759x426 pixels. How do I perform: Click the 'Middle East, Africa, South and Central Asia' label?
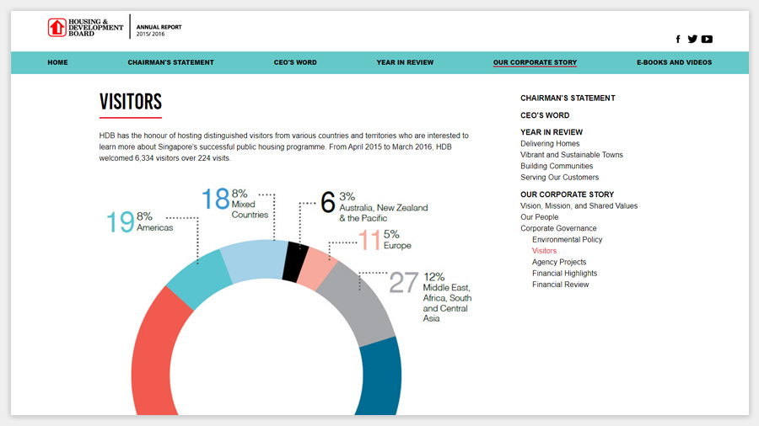click(447, 303)
